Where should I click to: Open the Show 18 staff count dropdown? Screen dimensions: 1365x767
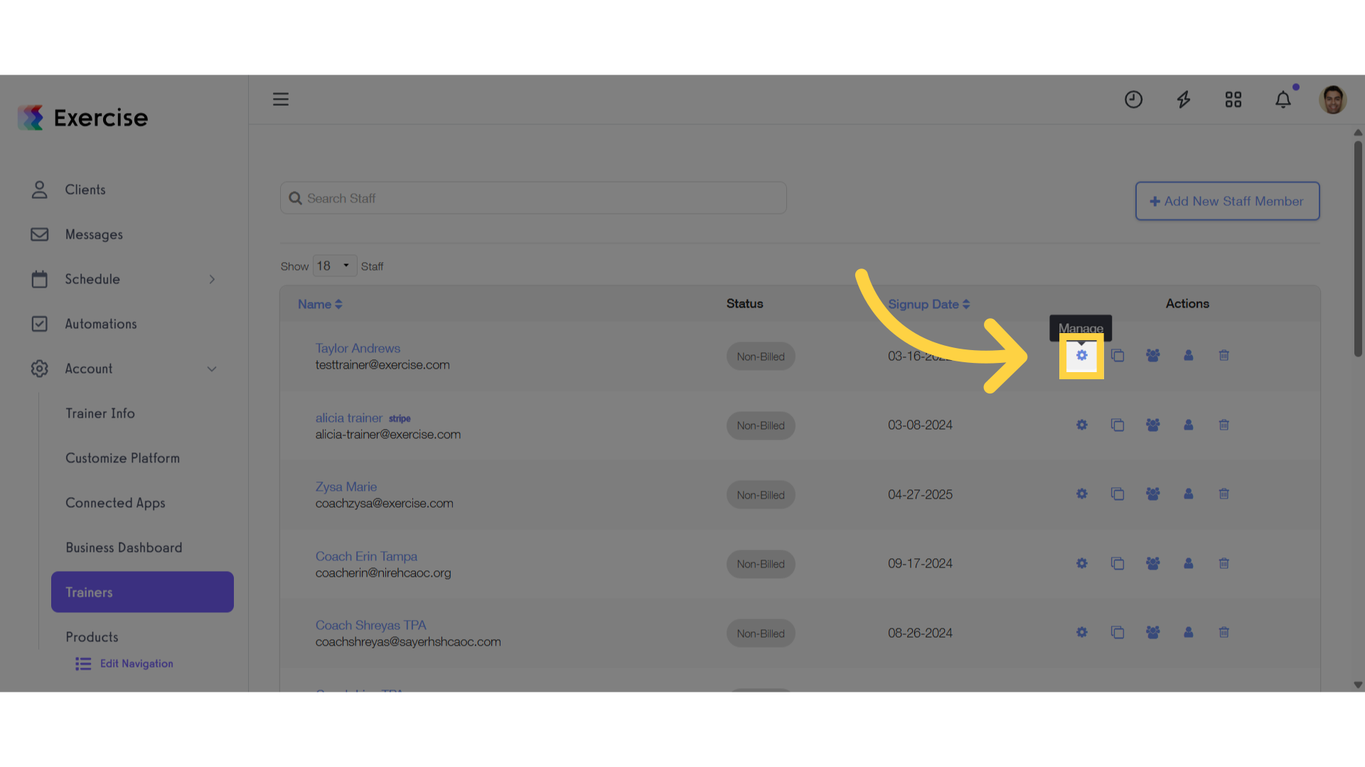(x=335, y=266)
